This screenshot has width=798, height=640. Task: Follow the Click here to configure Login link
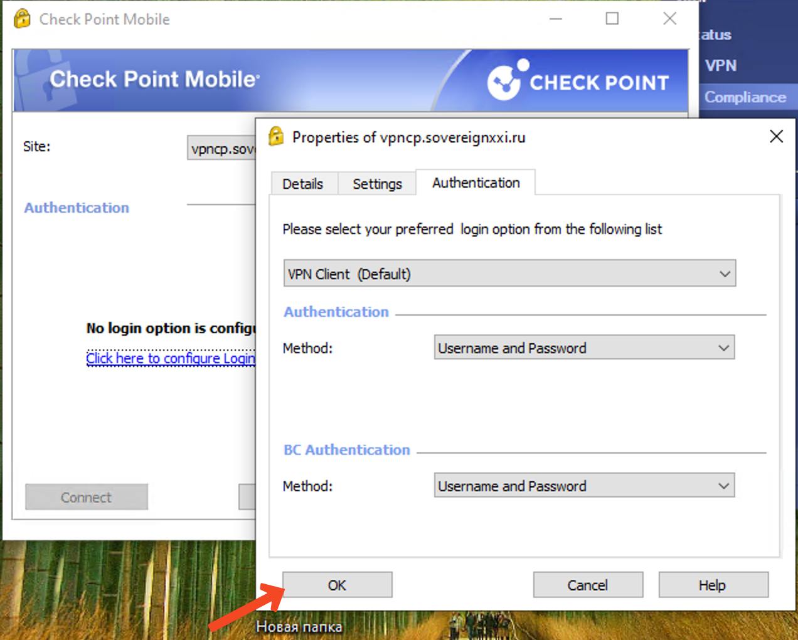click(x=171, y=358)
